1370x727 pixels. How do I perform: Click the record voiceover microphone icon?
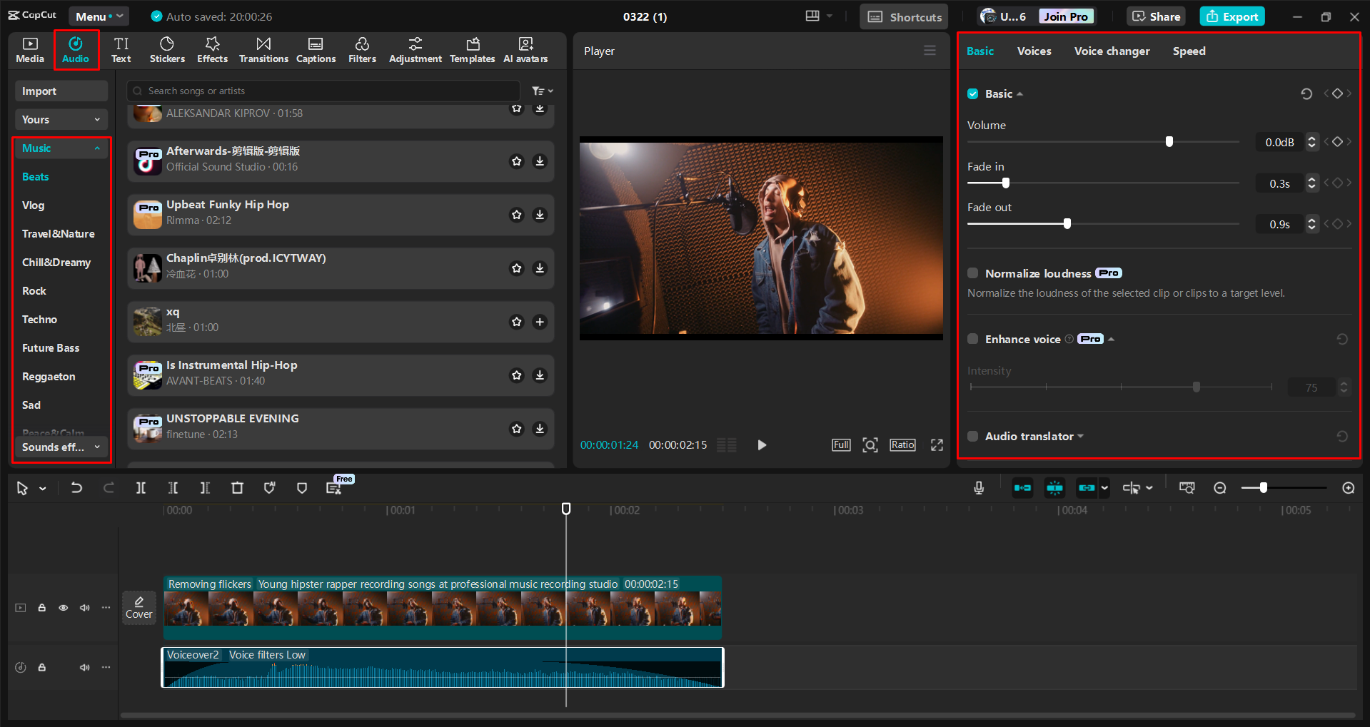978,487
